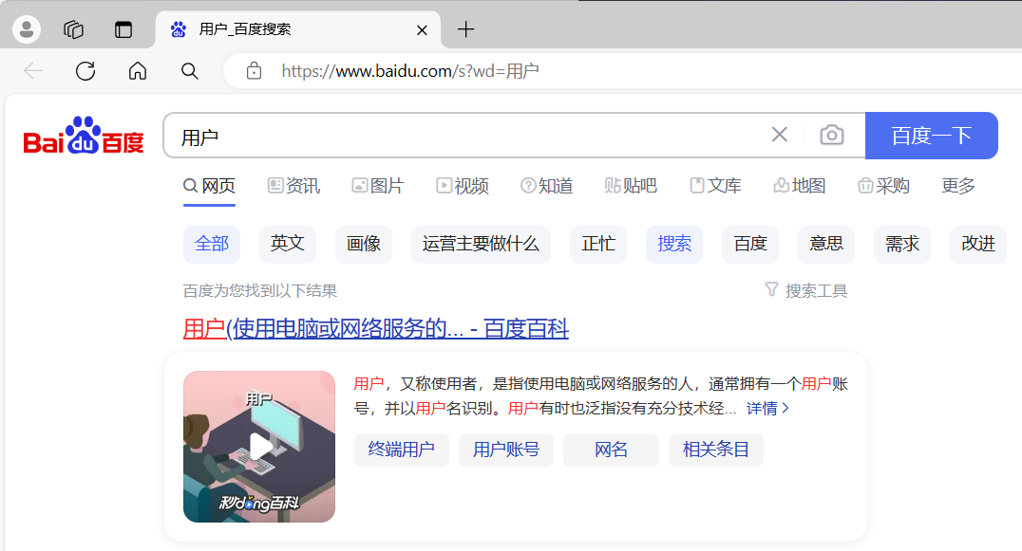Switch to the 地图 tab
This screenshot has width=1022, height=551.
click(x=800, y=187)
